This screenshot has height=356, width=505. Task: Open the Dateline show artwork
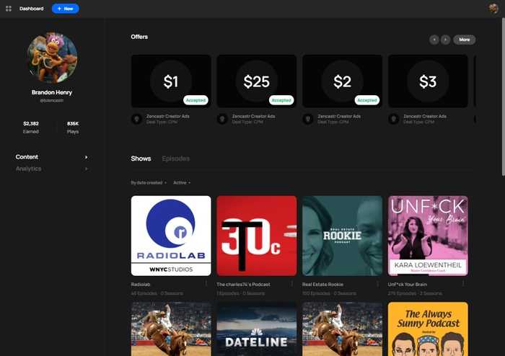[257, 329]
